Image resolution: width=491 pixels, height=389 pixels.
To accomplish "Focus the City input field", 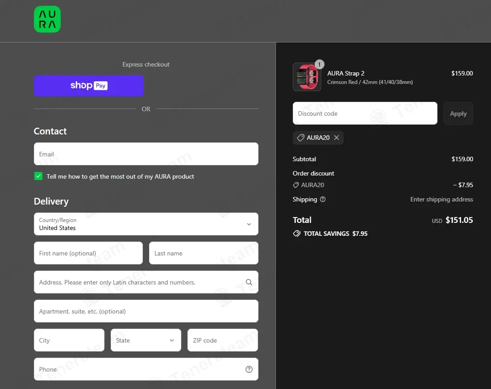I will click(x=69, y=340).
